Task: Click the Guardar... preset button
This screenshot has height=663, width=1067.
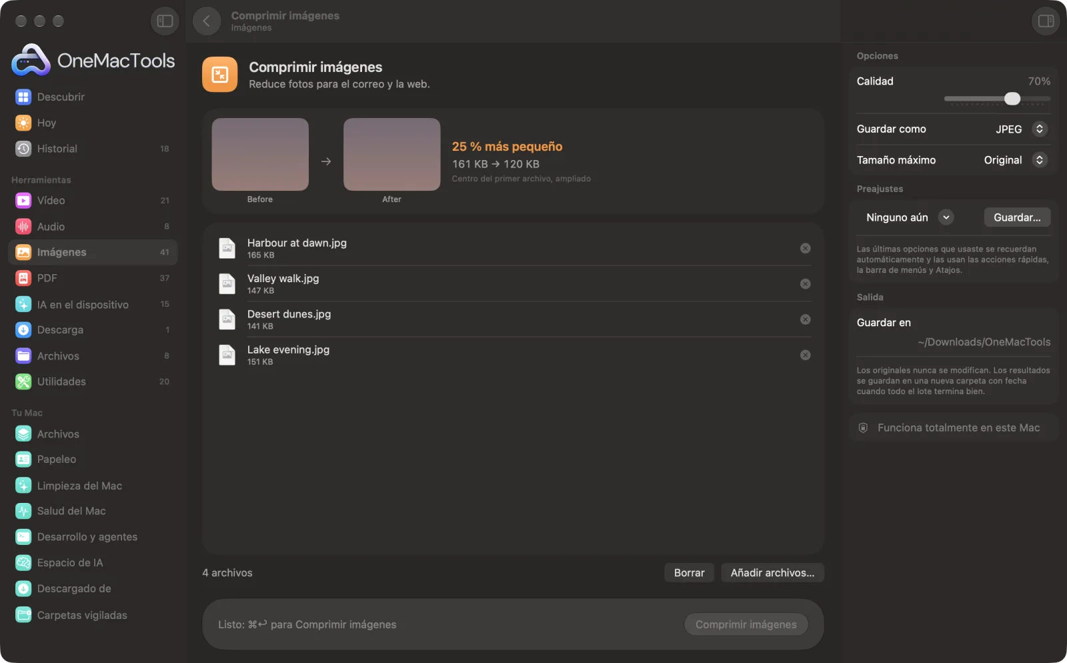Action: [x=1017, y=217]
